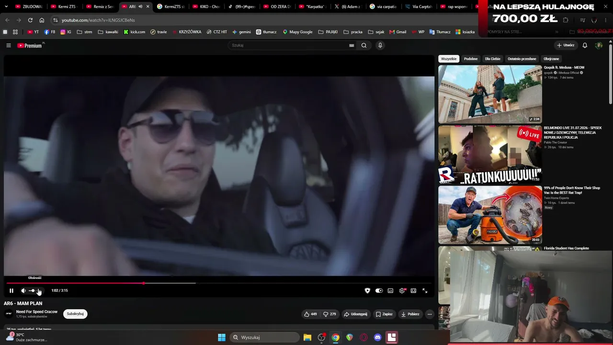
Task: Open File Explorer from the taskbar
Action: pyautogui.click(x=307, y=337)
